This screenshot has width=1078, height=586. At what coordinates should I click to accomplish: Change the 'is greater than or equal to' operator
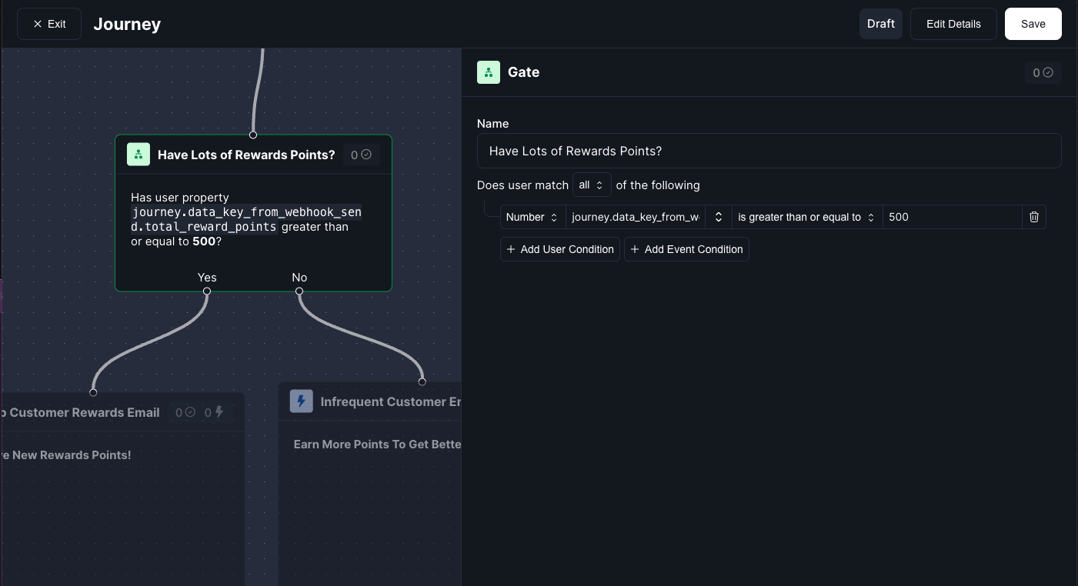pos(805,217)
